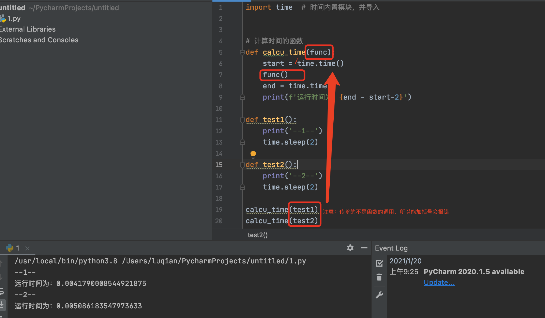The height and width of the screenshot is (318, 545).
Task: Clear Event Log with trash icon
Action: (379, 277)
